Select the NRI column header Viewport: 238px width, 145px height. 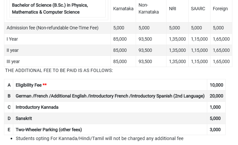point(172,9)
